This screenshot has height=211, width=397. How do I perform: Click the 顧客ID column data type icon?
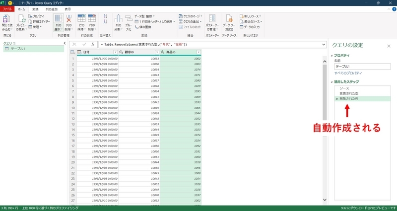pos(121,52)
